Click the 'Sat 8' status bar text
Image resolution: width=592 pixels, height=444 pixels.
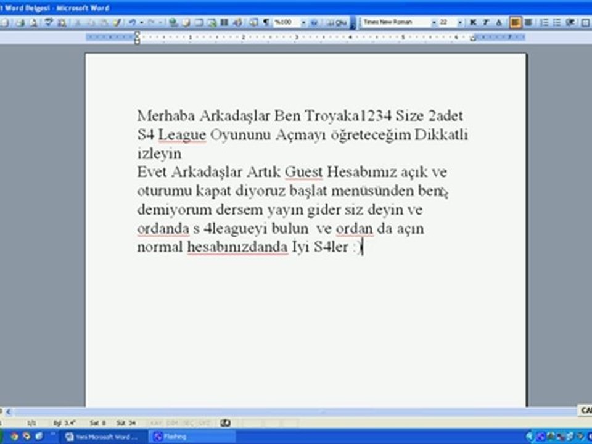point(98,423)
